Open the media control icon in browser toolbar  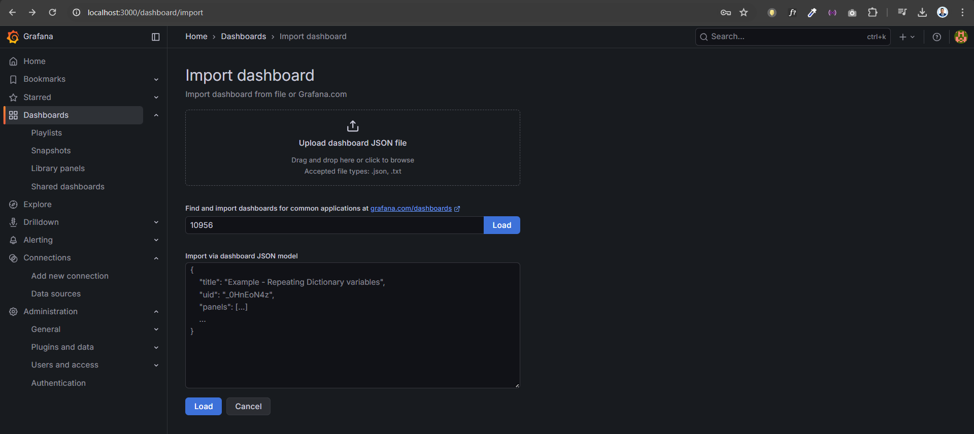(x=902, y=13)
